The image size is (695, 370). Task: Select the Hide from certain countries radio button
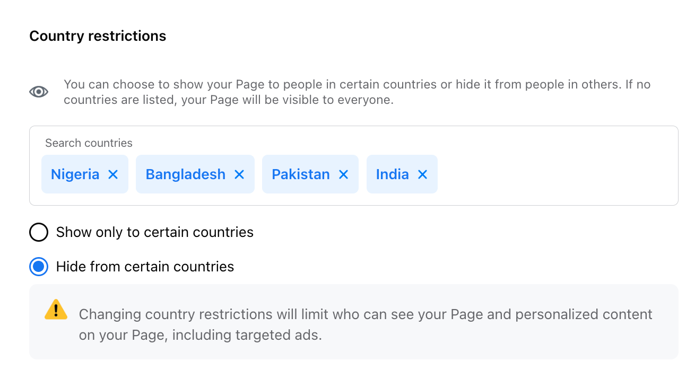point(39,266)
